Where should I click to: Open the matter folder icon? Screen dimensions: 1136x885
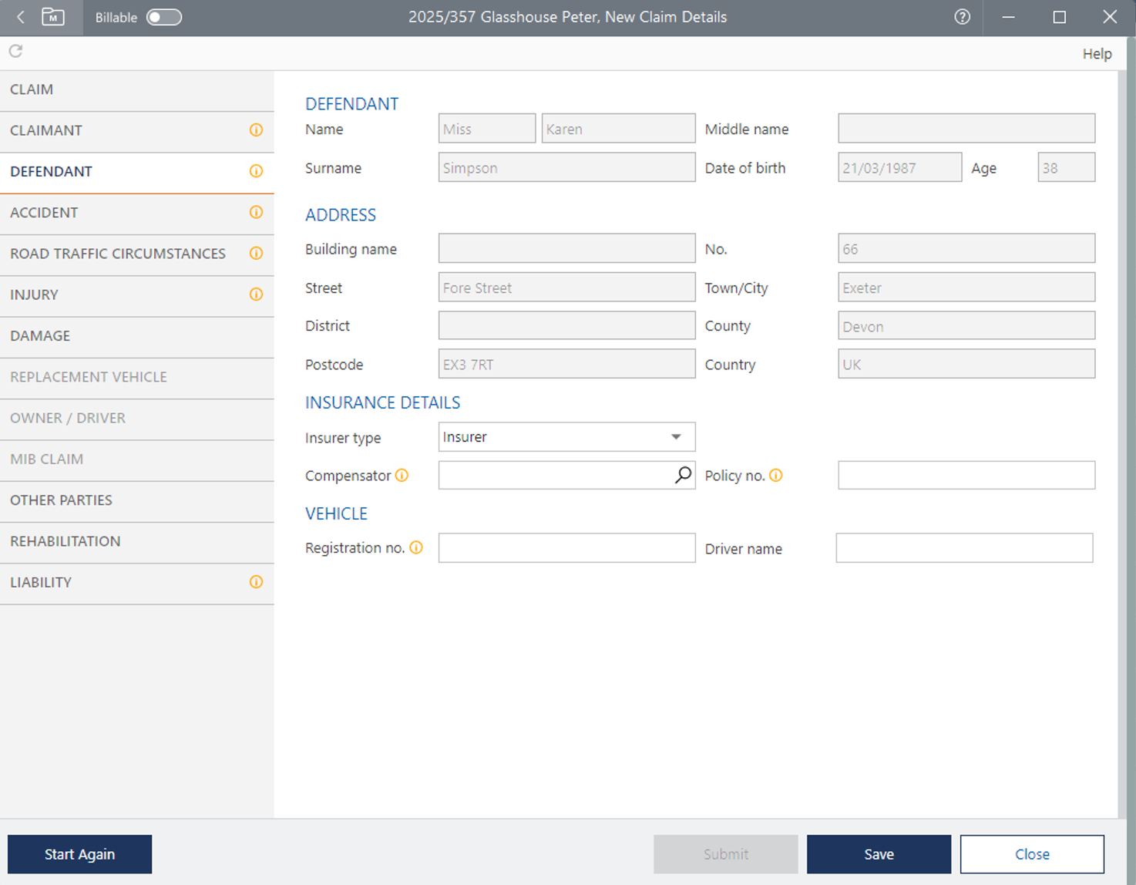(53, 17)
